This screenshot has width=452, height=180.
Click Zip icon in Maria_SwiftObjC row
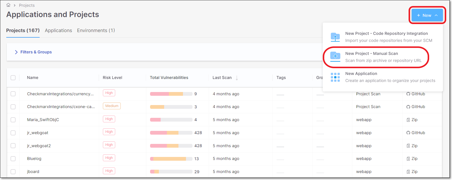pyautogui.click(x=408, y=120)
